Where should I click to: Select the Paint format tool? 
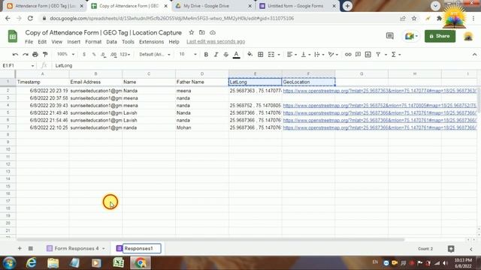click(45, 55)
